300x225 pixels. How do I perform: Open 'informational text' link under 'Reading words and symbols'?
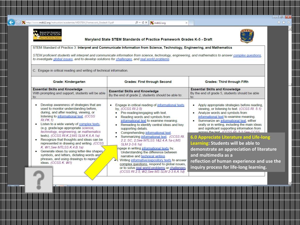coord(133,121)
